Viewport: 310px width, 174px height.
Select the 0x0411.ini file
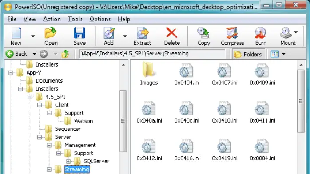click(262, 112)
